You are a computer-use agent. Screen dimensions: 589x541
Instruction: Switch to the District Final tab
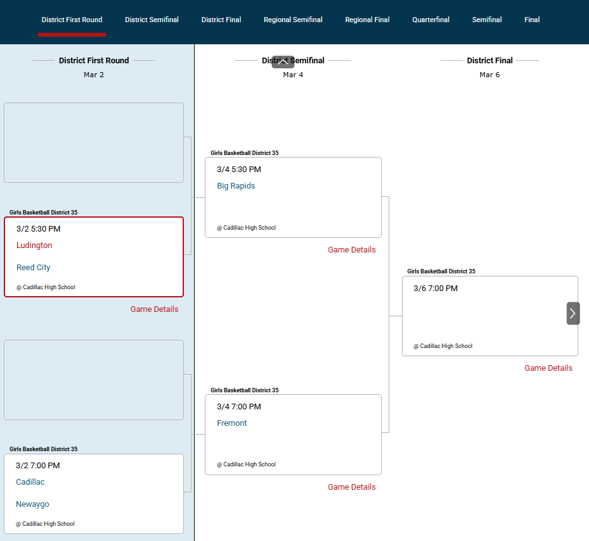[x=221, y=20]
